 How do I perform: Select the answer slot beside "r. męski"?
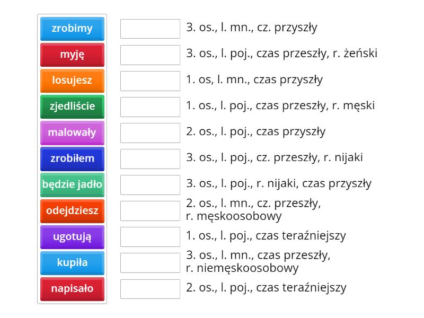(x=150, y=107)
